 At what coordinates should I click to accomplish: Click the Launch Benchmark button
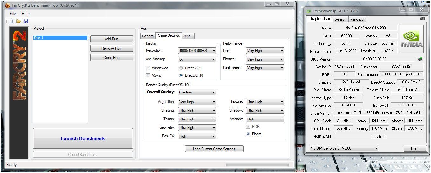pyautogui.click(x=83, y=138)
